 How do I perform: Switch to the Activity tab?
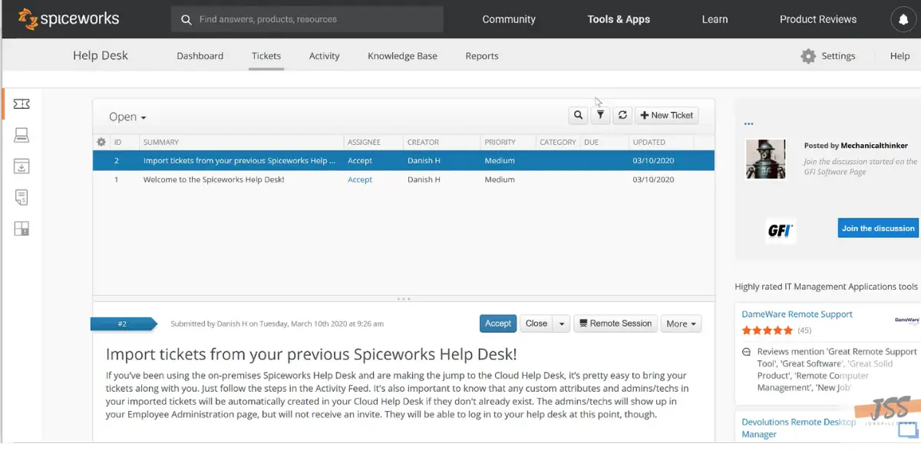324,56
